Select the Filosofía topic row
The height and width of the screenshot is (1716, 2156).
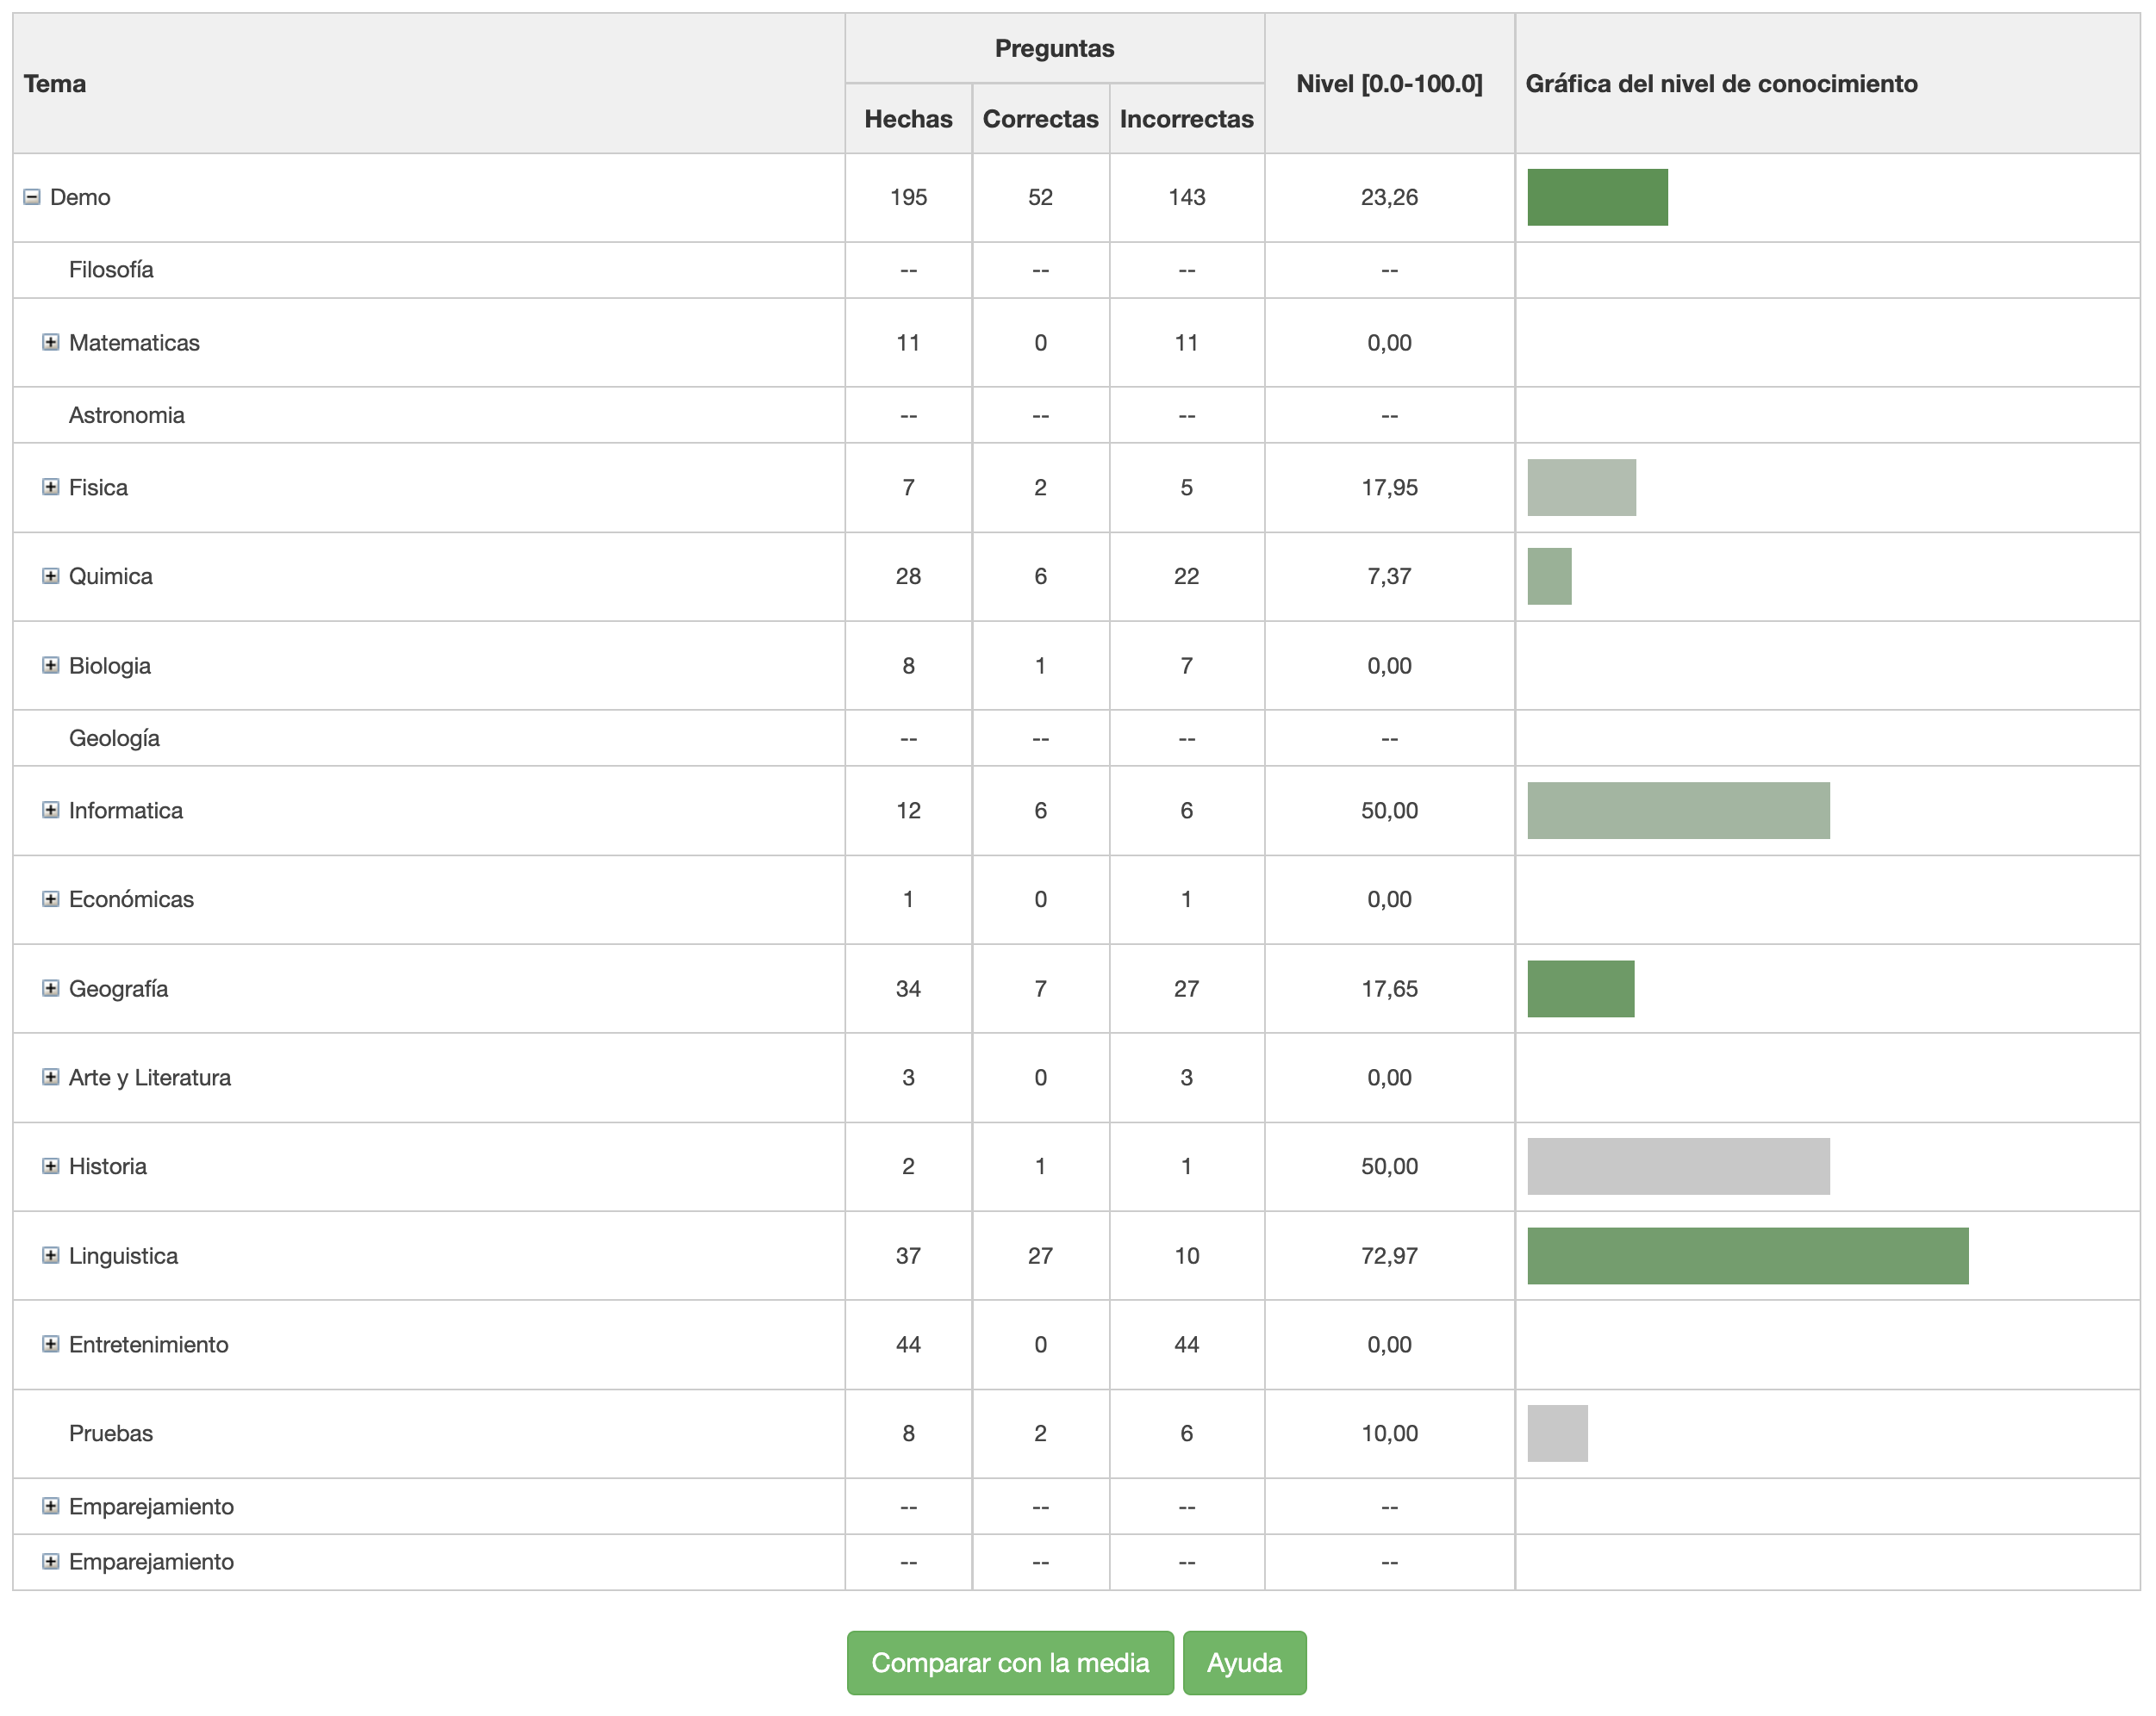(x=111, y=270)
